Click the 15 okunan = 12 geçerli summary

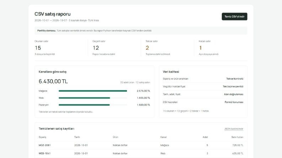click(186, 111)
